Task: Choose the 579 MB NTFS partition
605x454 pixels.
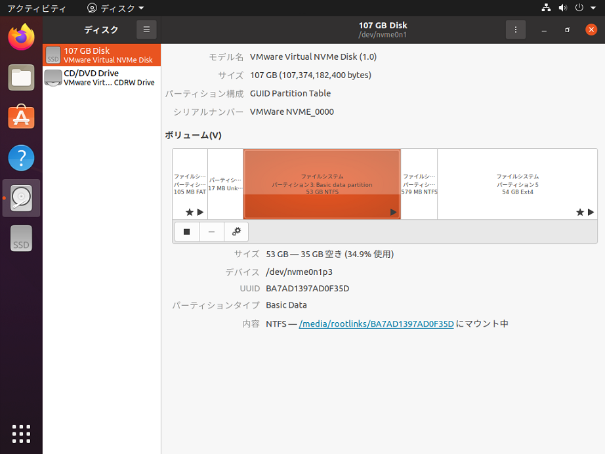Action: [x=419, y=184]
